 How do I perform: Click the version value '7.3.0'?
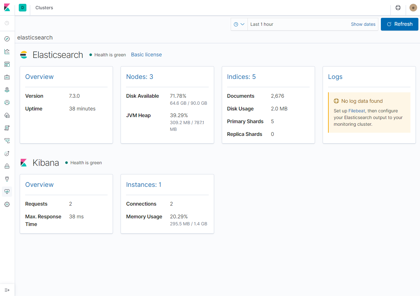[74, 96]
